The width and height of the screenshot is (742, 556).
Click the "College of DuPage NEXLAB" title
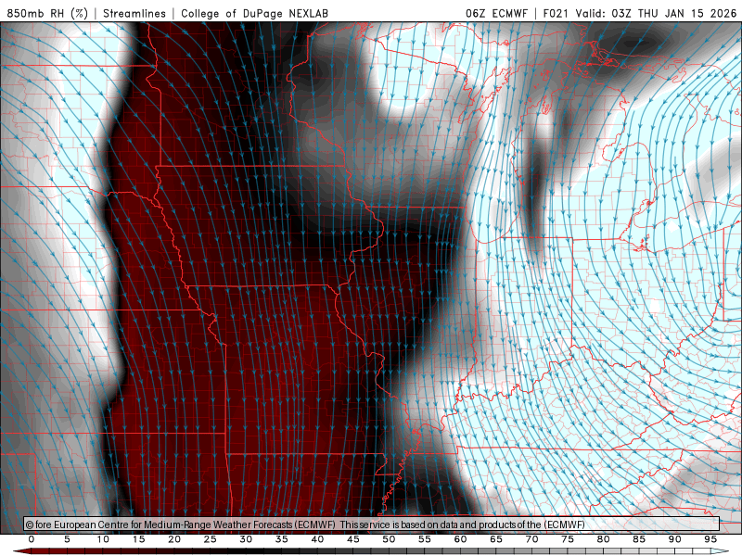(254, 13)
